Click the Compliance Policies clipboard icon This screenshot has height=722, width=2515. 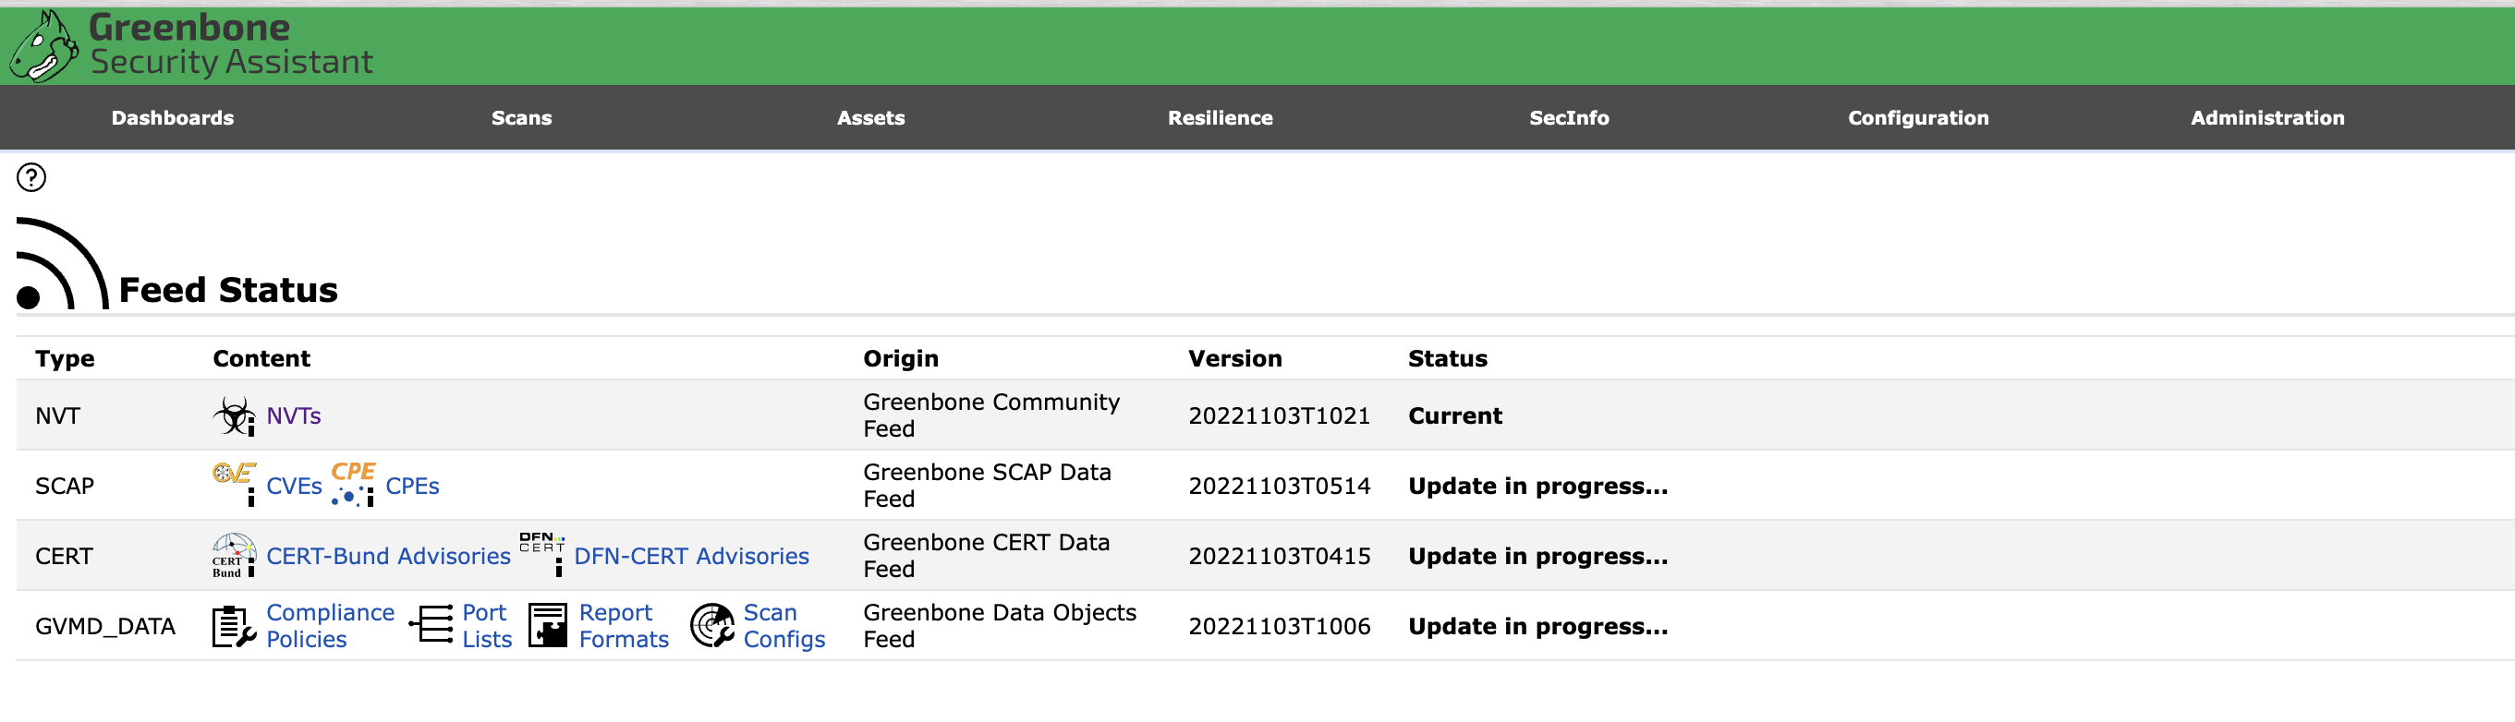click(x=235, y=625)
